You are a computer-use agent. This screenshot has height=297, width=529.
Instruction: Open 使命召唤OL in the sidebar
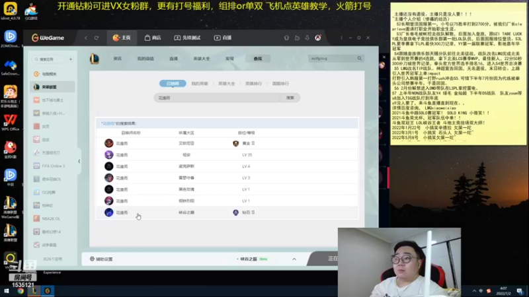[x=53, y=179]
